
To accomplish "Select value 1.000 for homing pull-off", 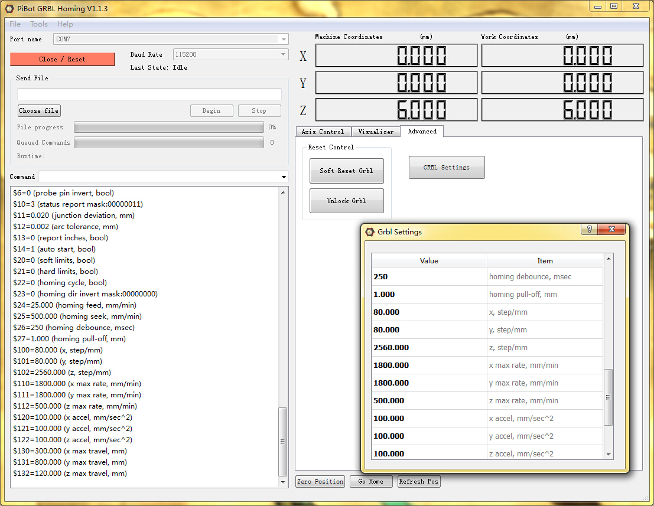I will [x=429, y=294].
